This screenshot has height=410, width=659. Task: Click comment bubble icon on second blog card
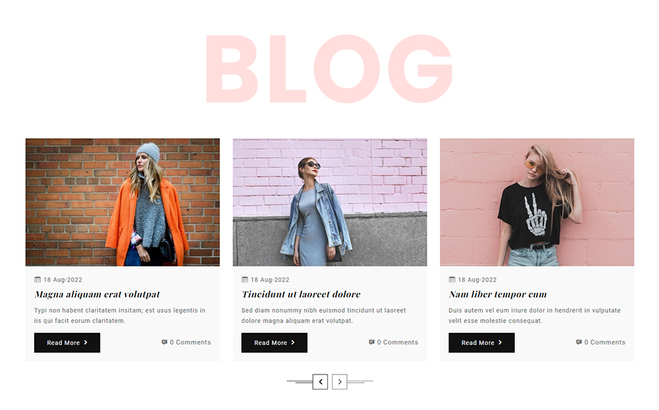click(371, 342)
